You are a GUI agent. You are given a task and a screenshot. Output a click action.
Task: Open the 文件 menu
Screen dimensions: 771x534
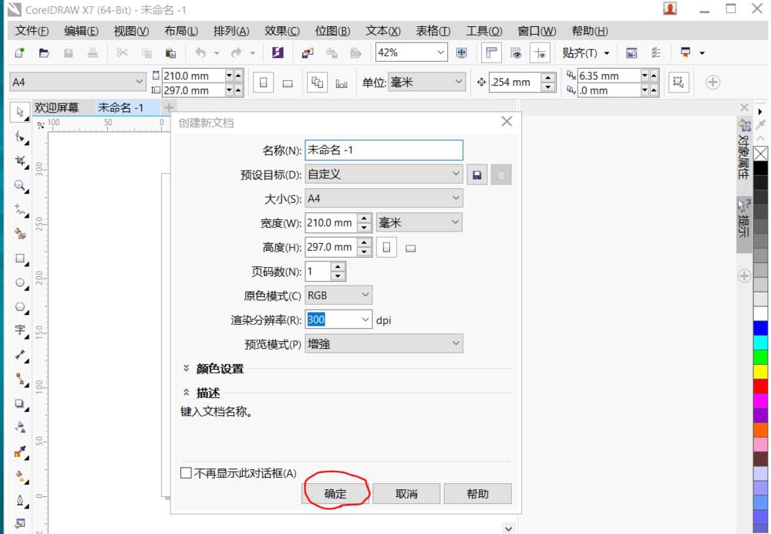tap(30, 31)
